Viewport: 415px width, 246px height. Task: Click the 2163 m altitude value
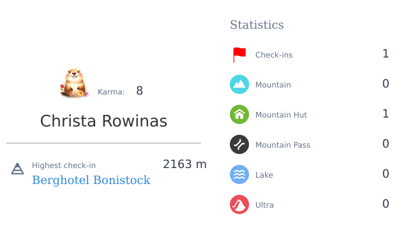pos(185,164)
